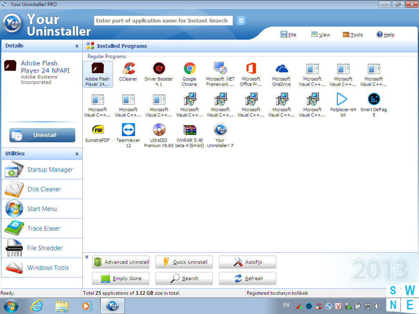Click the Advanced Uninstall button
The height and width of the screenshot is (314, 419).
click(121, 262)
